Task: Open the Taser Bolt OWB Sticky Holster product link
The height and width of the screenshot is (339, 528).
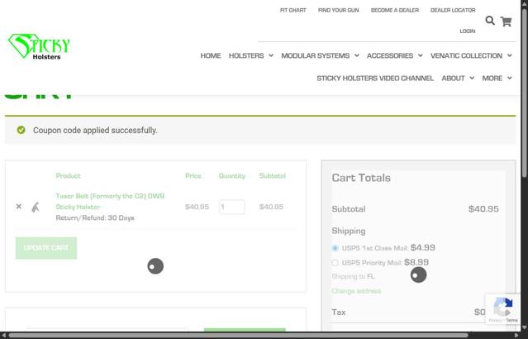Action: (x=110, y=201)
